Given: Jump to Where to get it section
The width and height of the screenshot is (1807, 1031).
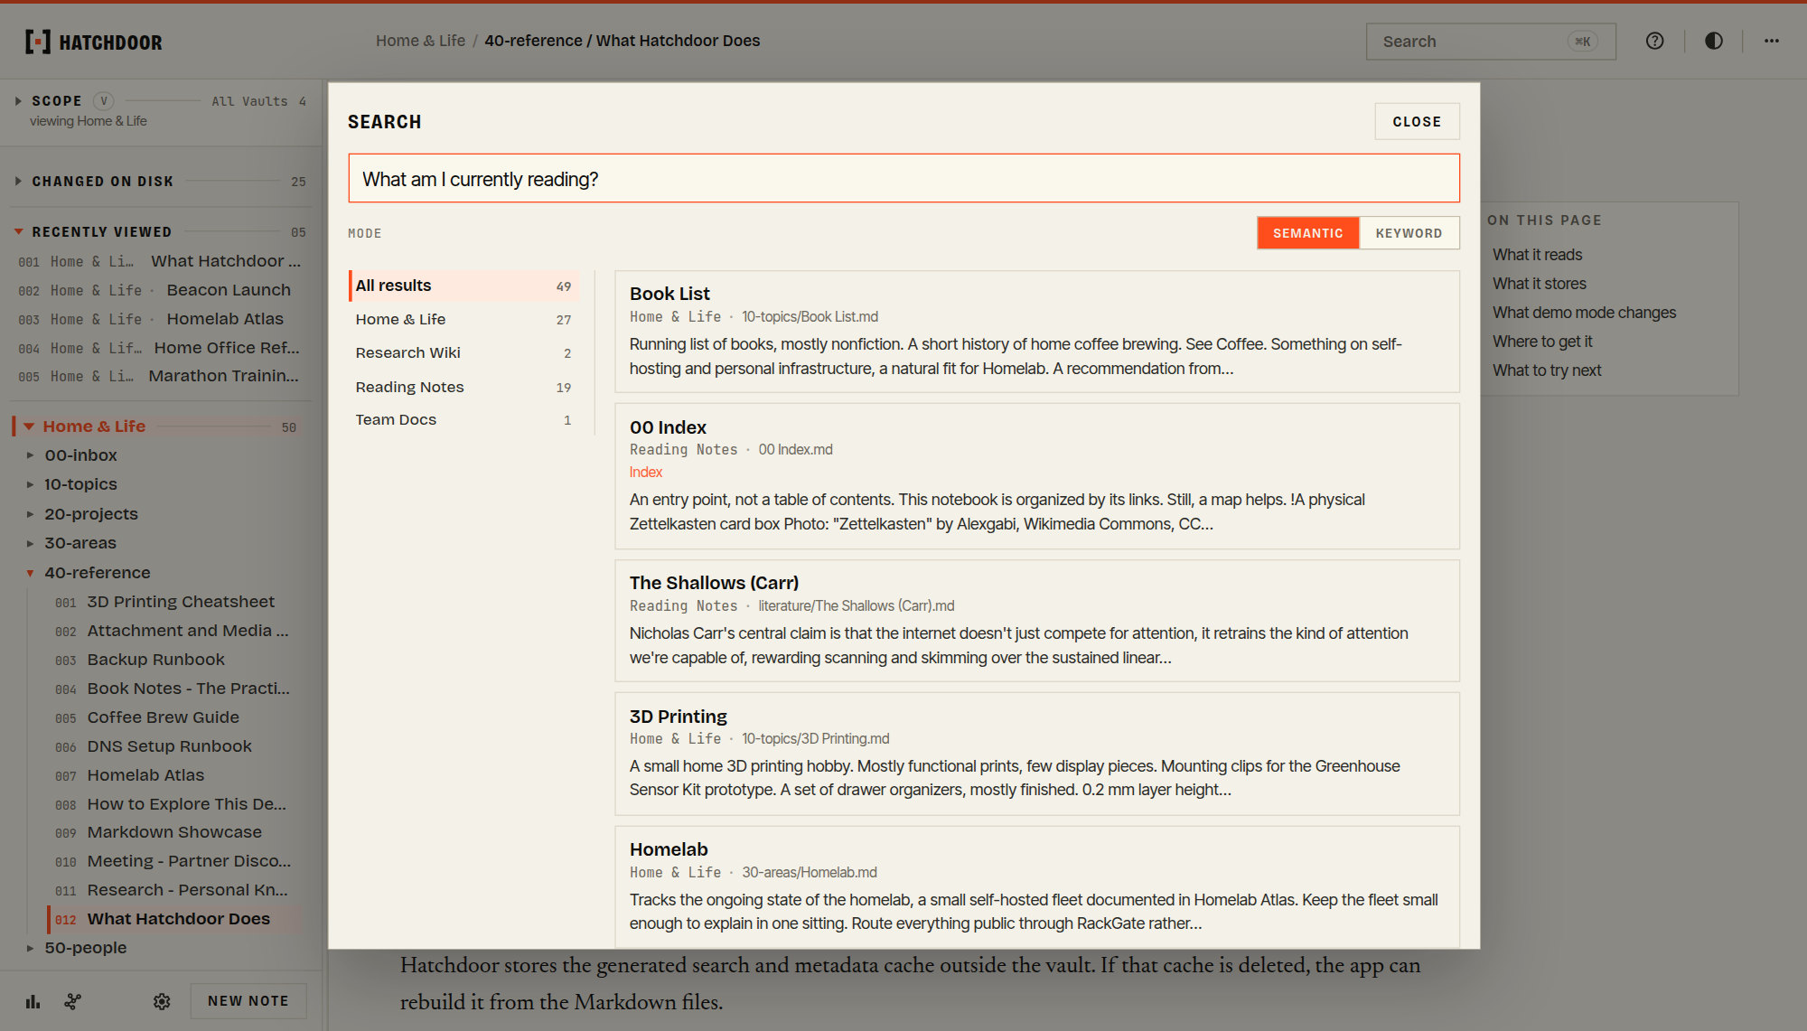Looking at the screenshot, I should (x=1541, y=342).
